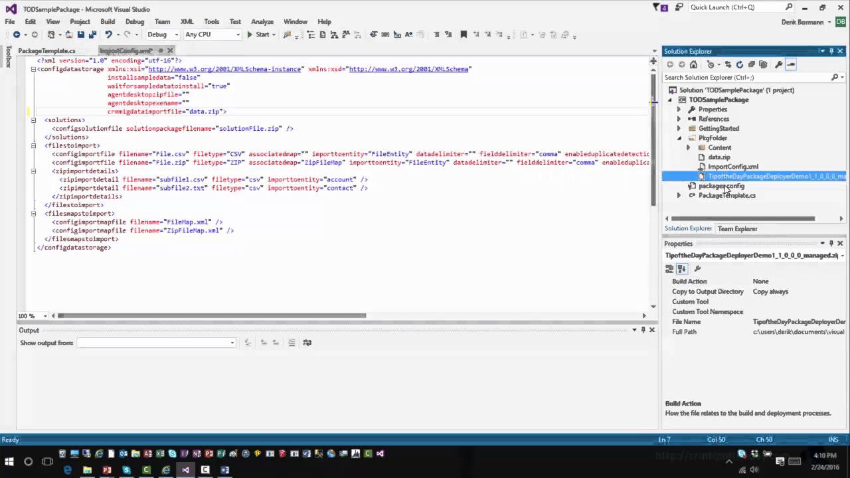Viewport: 850px width, 478px height.
Task: Click the Undo toolbar icon
Action: click(x=108, y=35)
